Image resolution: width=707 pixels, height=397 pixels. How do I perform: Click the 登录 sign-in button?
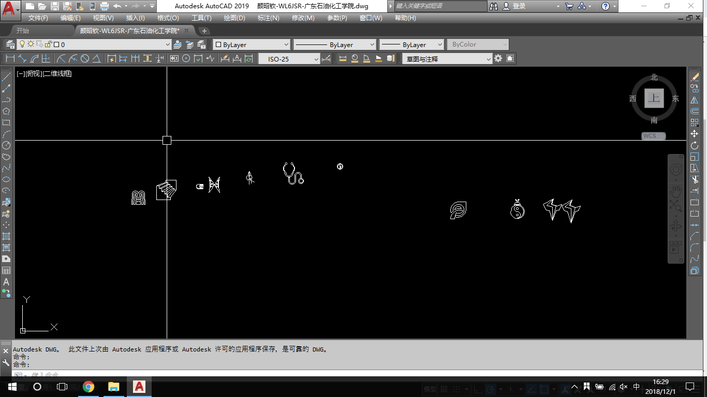coord(519,6)
